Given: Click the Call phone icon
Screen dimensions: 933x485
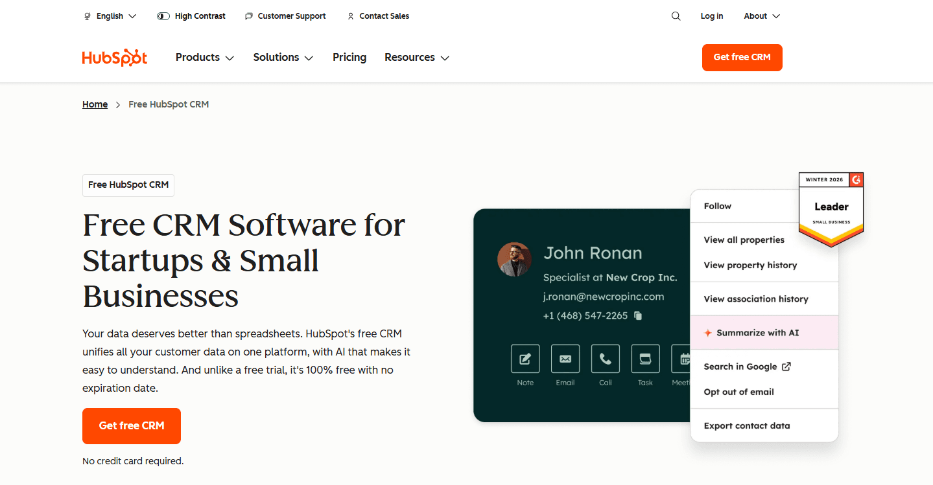Looking at the screenshot, I should (x=606, y=358).
